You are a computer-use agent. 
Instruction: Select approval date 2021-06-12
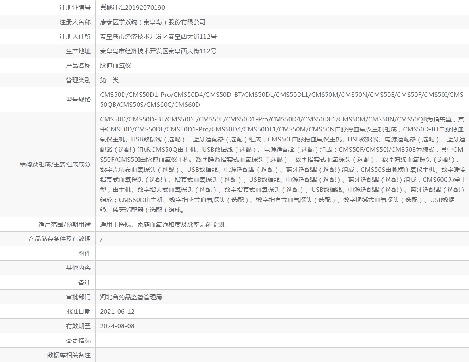pyautogui.click(x=117, y=312)
